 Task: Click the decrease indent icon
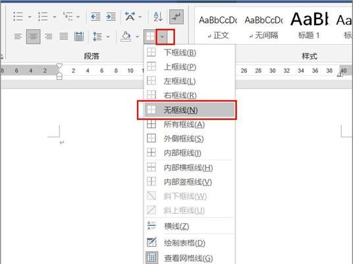[x=95, y=16]
